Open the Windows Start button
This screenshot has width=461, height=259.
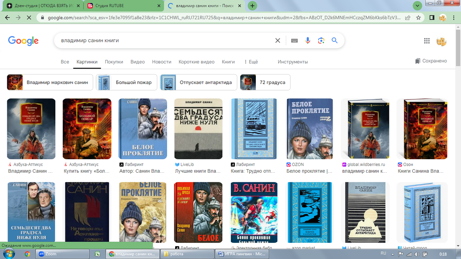pos(9,254)
